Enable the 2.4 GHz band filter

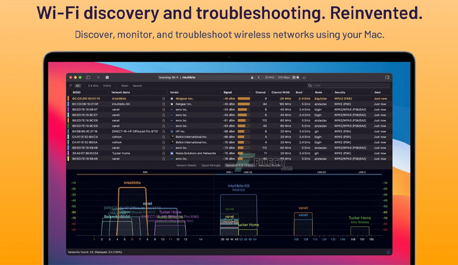coord(93,86)
